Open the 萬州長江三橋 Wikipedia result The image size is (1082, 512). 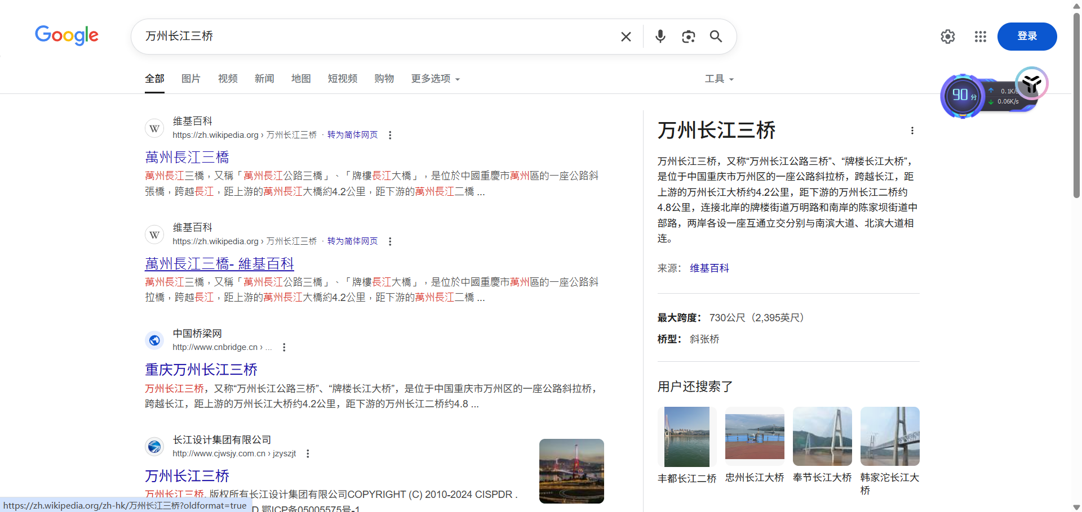[187, 157]
